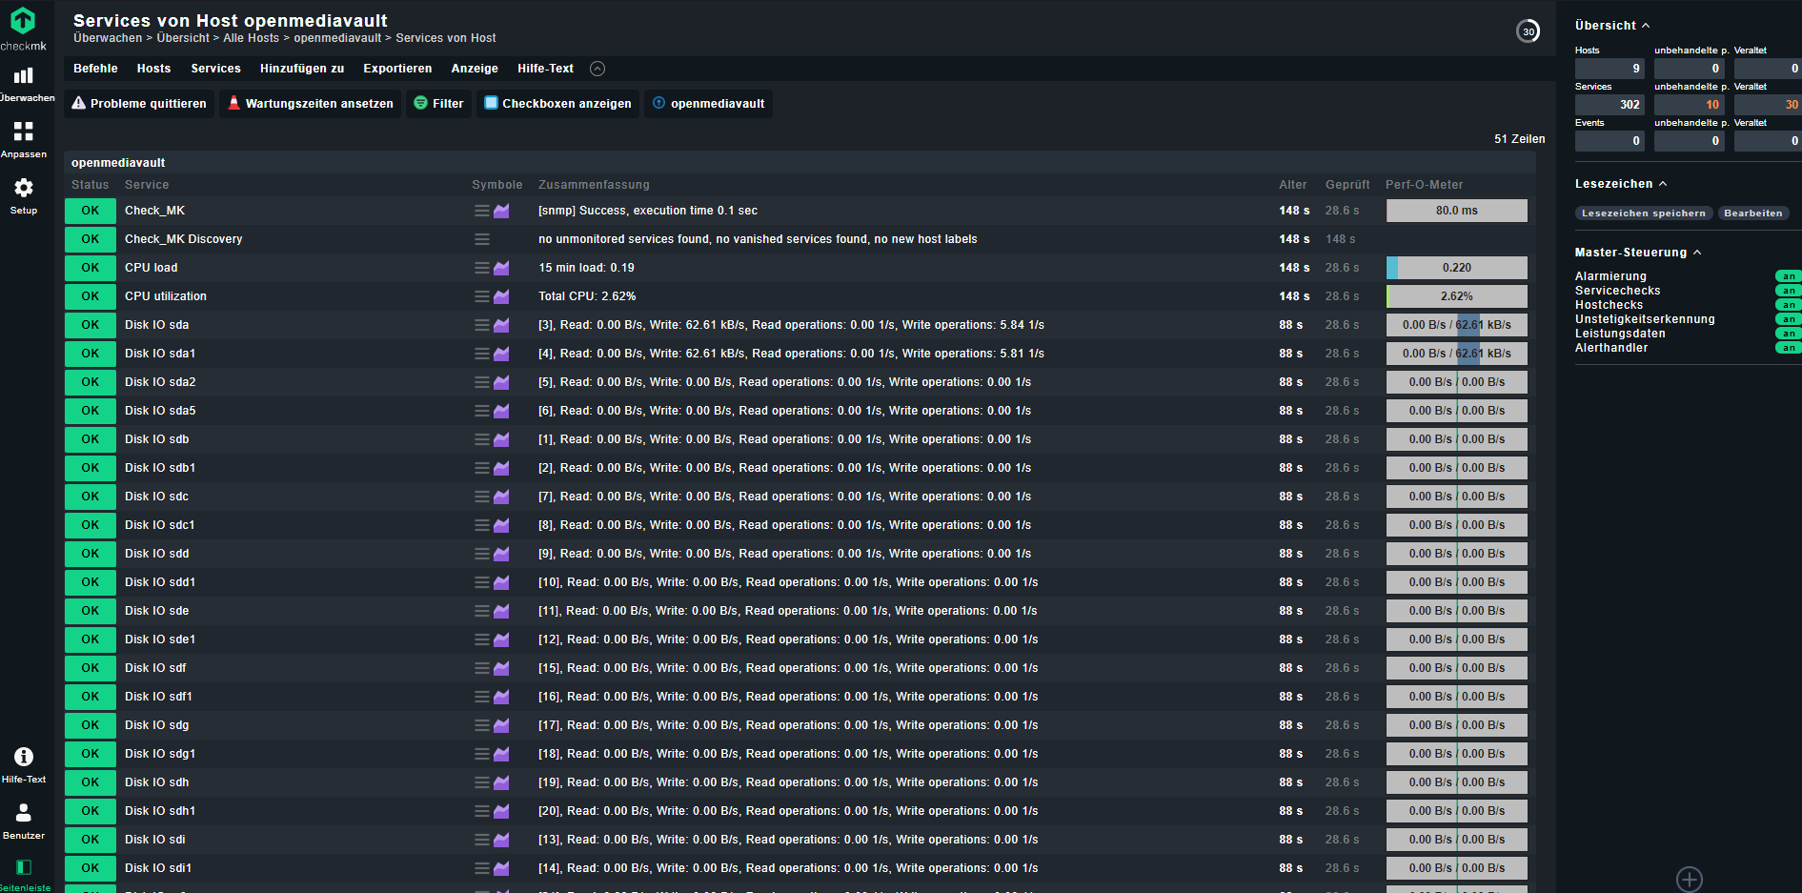The width and height of the screenshot is (1802, 893).
Task: Open action menu icon for CPU utilization
Action: [482, 296]
